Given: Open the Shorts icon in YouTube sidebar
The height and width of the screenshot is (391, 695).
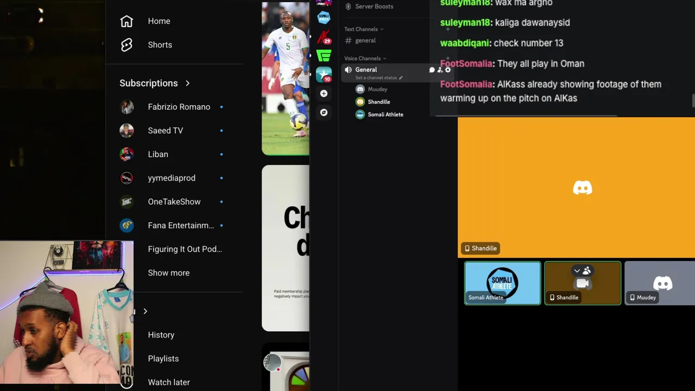Looking at the screenshot, I should [127, 45].
